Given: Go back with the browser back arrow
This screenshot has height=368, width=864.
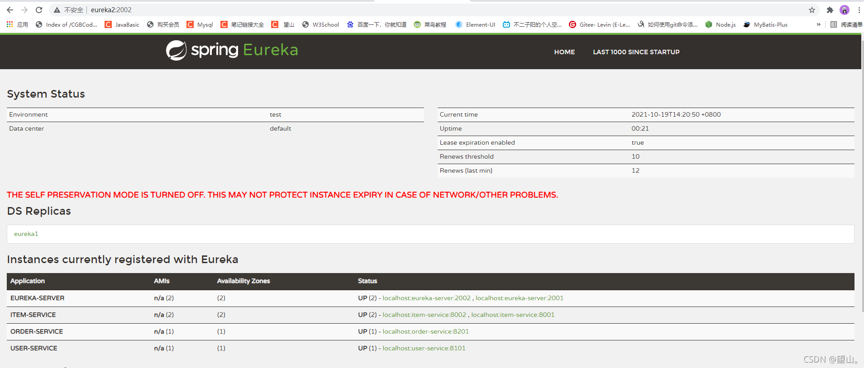Looking at the screenshot, I should pos(10,10).
